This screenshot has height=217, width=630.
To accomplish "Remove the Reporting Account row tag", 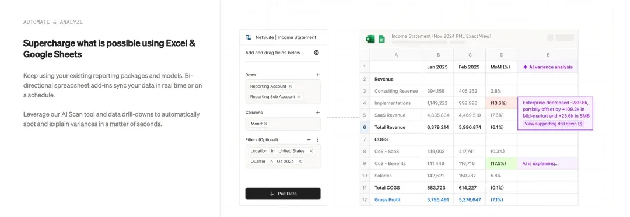I will click(290, 86).
